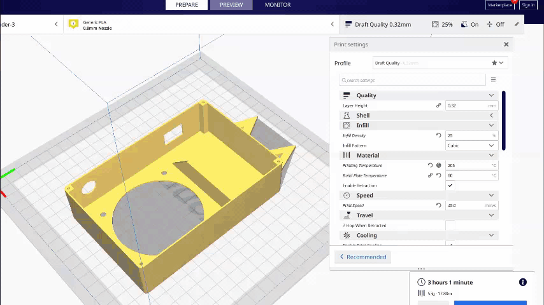The height and width of the screenshot is (305, 544).
Task: Click the Quality category icon
Action: click(x=347, y=95)
